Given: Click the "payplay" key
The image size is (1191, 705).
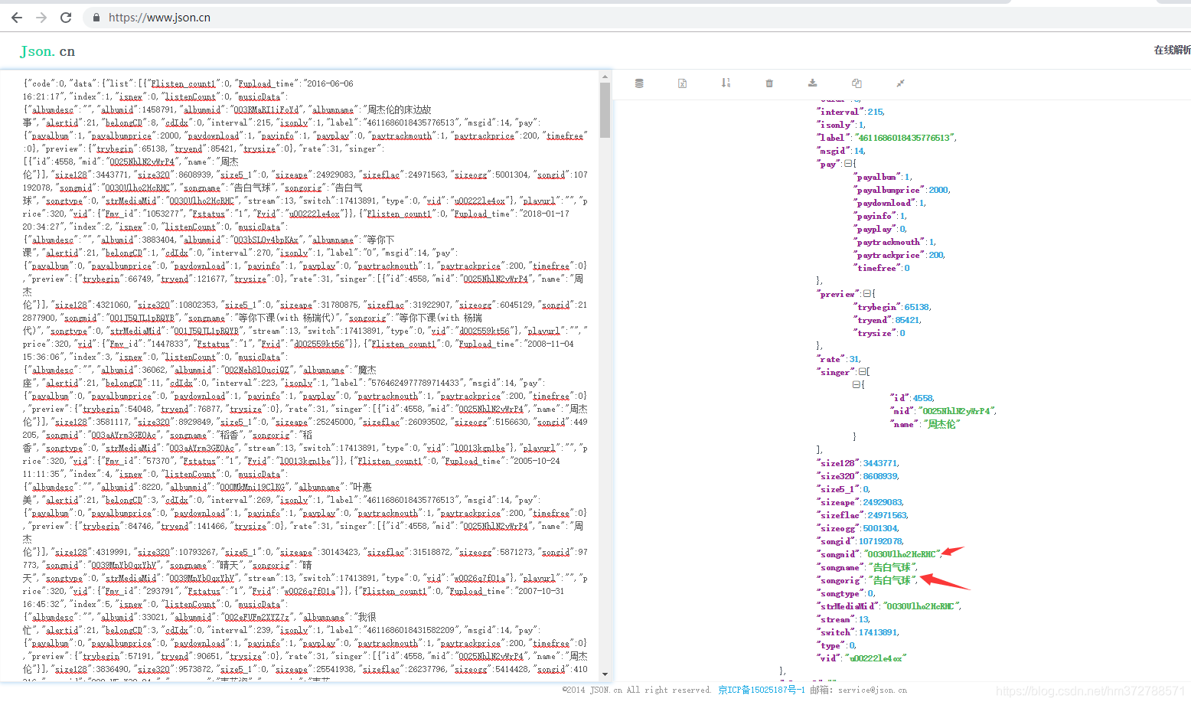Looking at the screenshot, I should click(x=875, y=229).
